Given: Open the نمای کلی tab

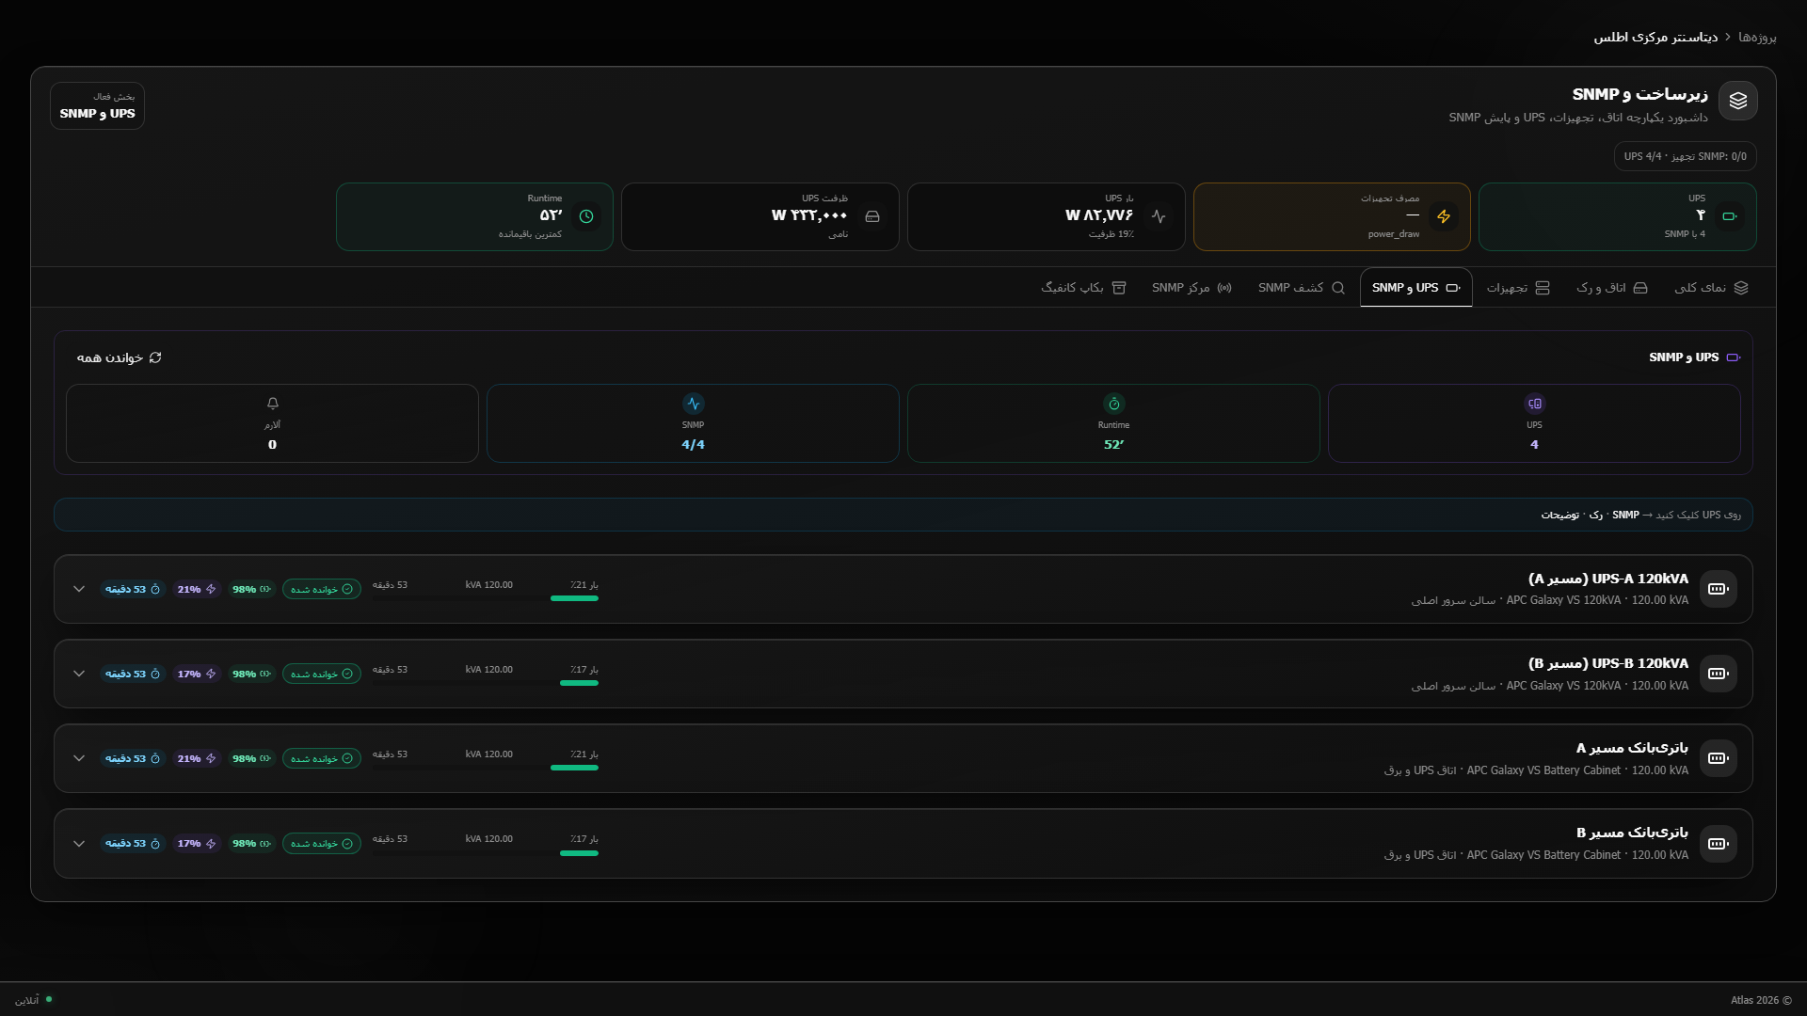Looking at the screenshot, I should [1711, 288].
